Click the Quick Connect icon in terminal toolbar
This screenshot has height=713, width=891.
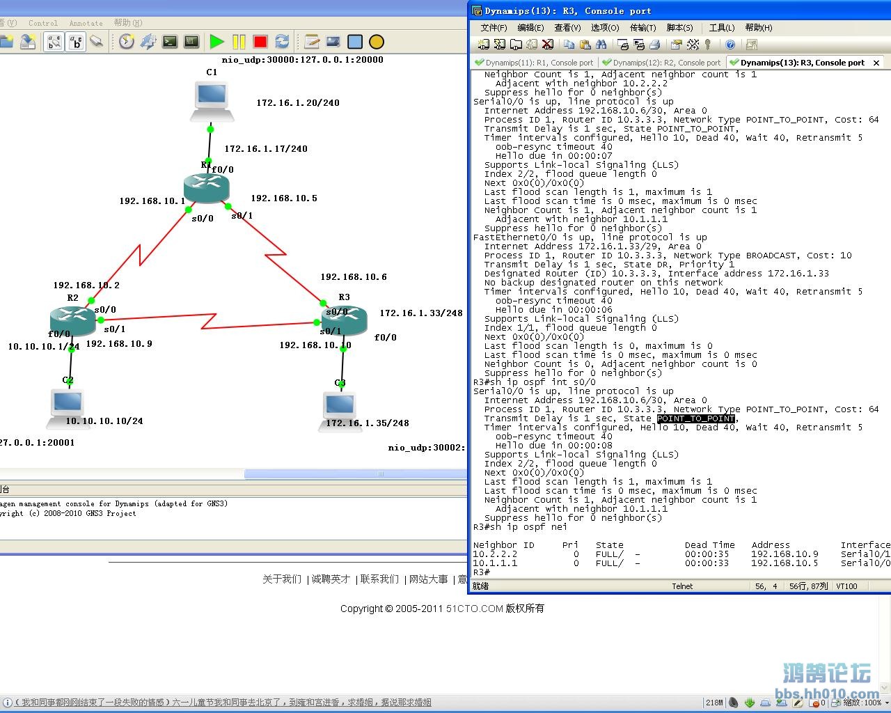tap(499, 45)
